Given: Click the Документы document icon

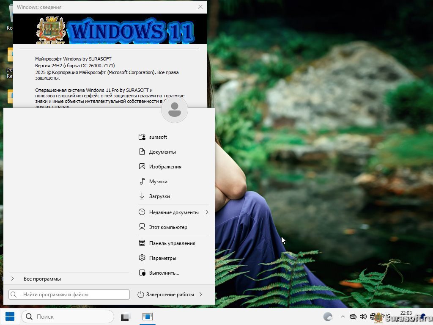Looking at the screenshot, I should coord(142,152).
